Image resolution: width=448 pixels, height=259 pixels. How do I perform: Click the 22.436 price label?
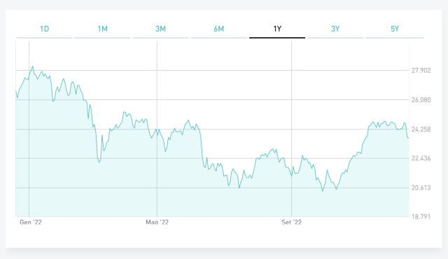click(421, 158)
